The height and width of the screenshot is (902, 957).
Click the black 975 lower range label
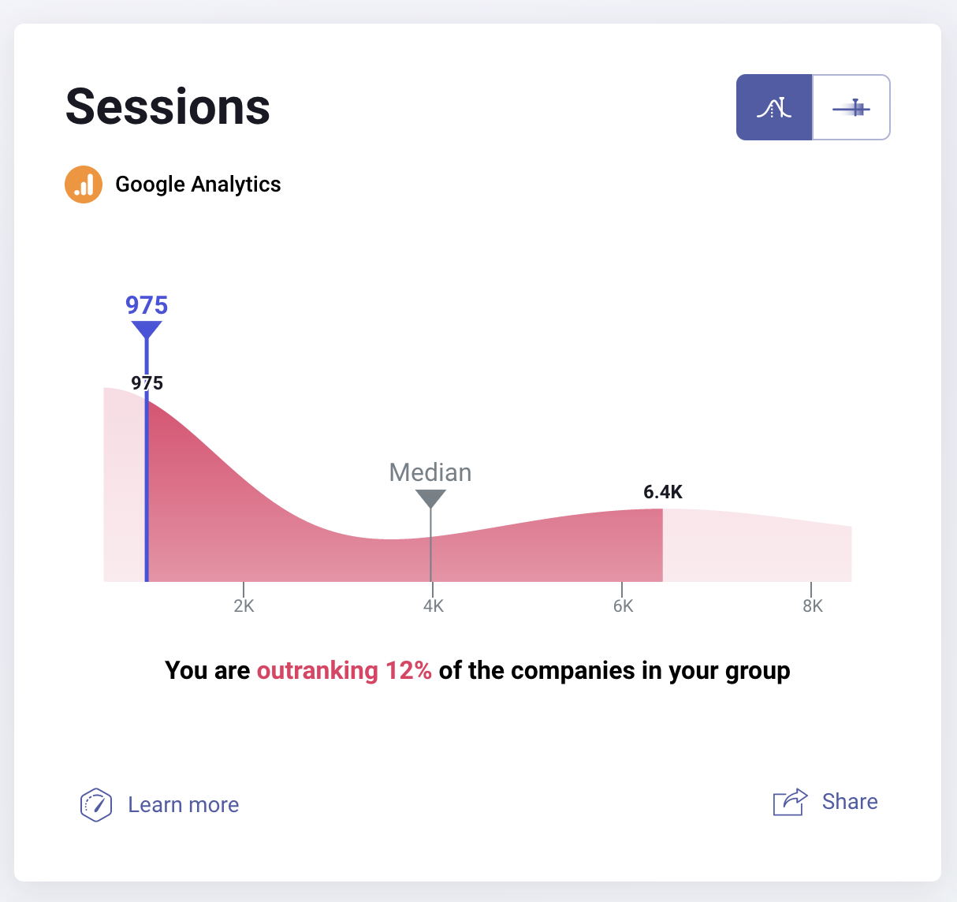147,383
